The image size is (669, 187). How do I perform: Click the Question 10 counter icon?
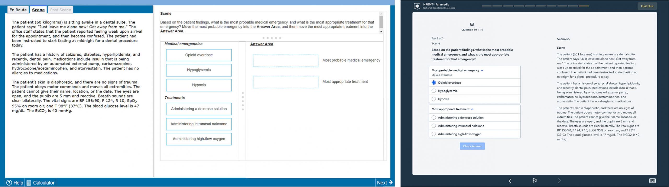(x=472, y=24)
